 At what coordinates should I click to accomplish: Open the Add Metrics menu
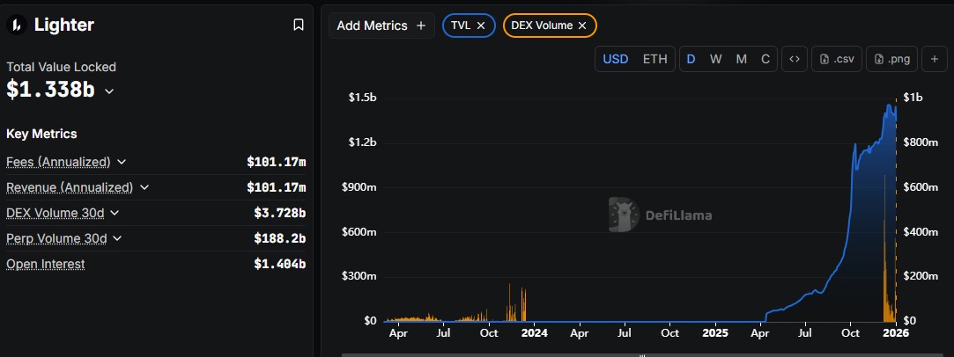[x=381, y=25]
